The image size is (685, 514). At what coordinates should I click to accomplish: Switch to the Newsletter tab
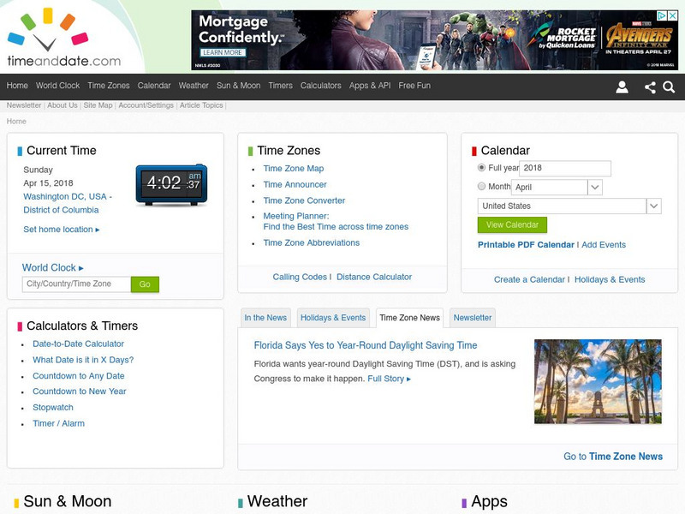(x=473, y=318)
